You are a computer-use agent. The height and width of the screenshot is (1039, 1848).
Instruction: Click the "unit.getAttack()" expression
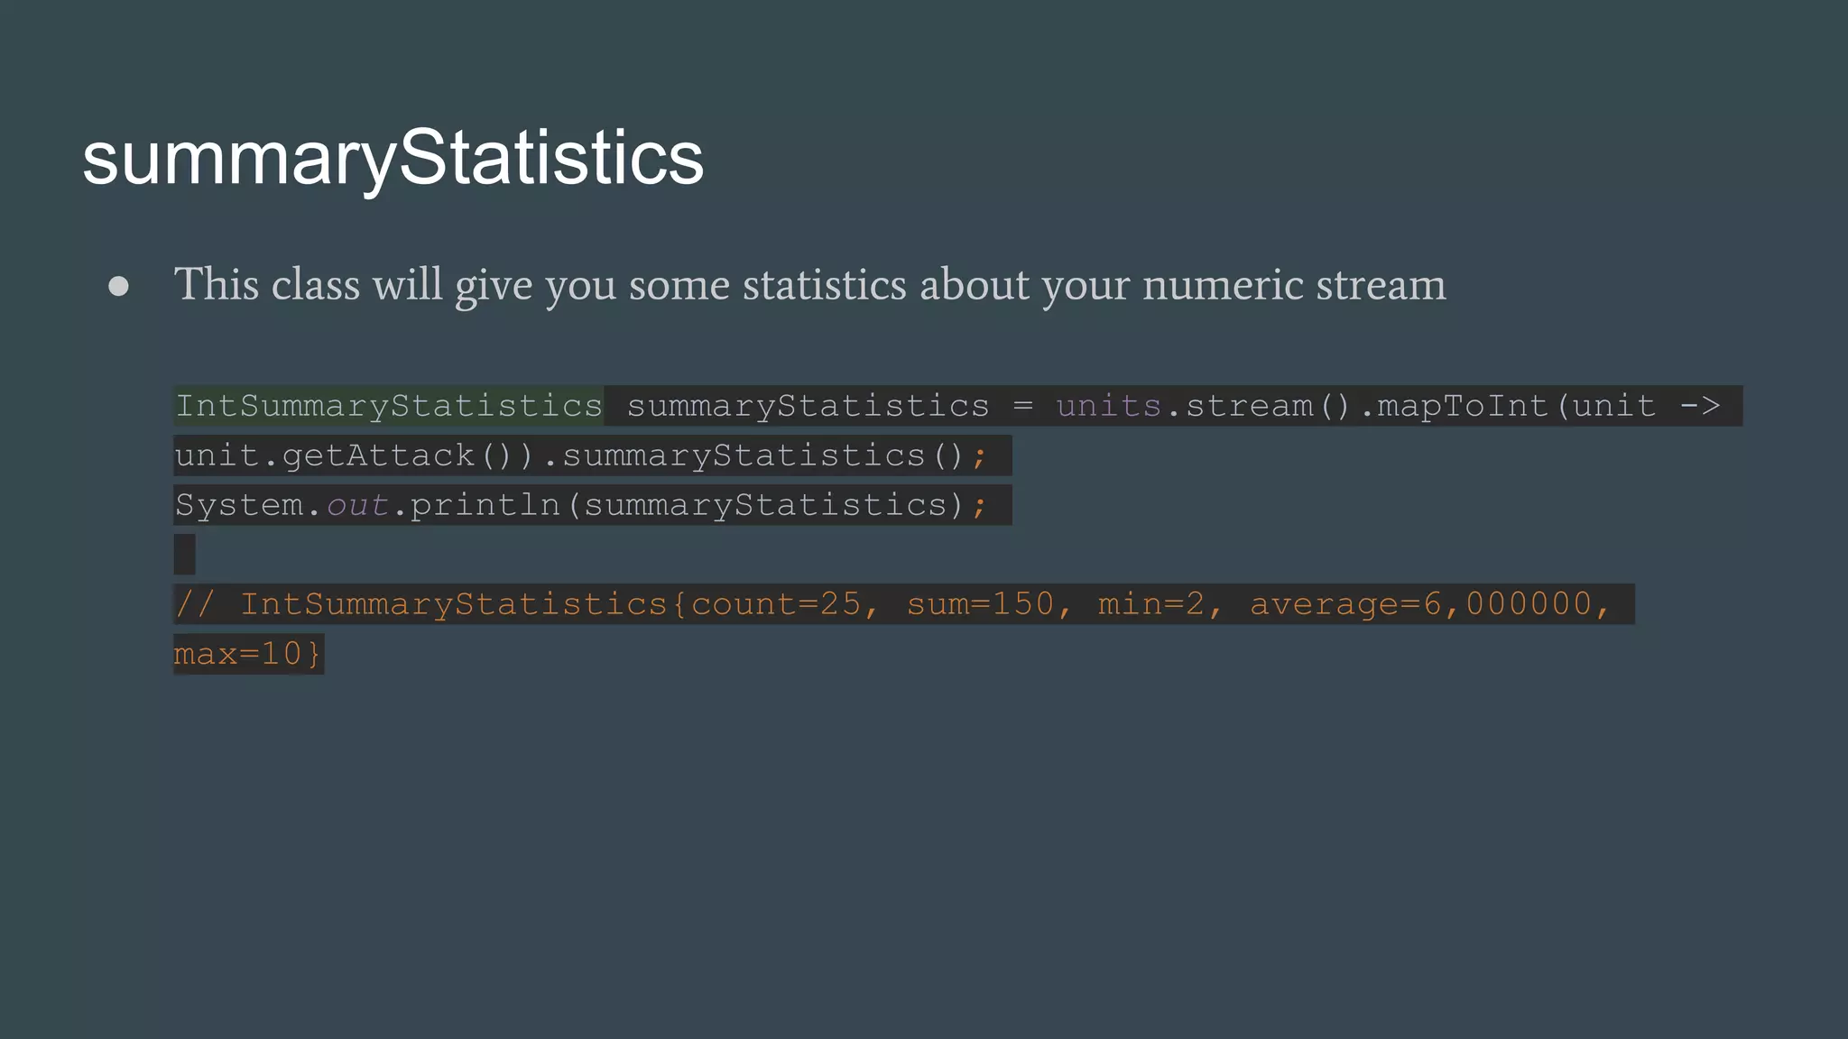[x=343, y=455]
